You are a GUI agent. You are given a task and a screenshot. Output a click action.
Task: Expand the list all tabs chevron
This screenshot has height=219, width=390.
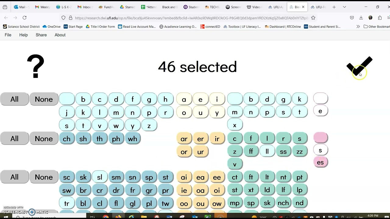coord(344,7)
